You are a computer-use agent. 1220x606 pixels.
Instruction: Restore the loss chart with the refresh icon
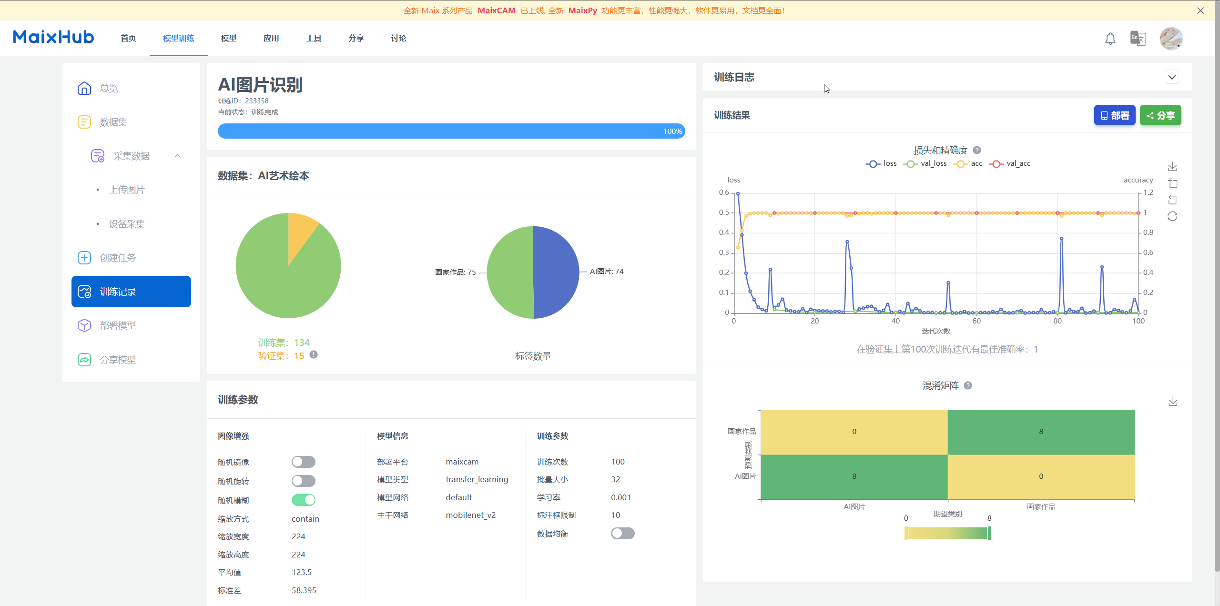[x=1172, y=216]
